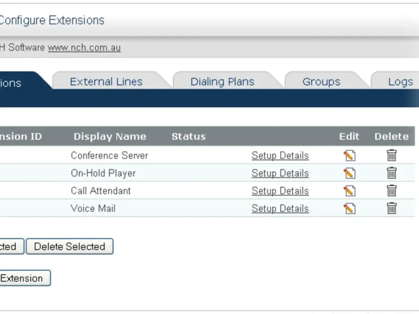Open Setup Details for Voice Mail
Screen dimensions: 419x314
pyautogui.click(x=280, y=209)
